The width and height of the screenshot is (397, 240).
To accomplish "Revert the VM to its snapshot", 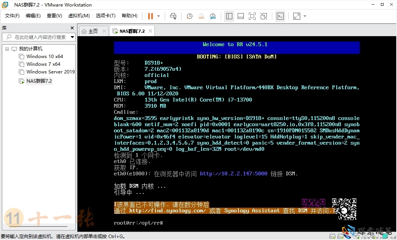I will pos(201,16).
